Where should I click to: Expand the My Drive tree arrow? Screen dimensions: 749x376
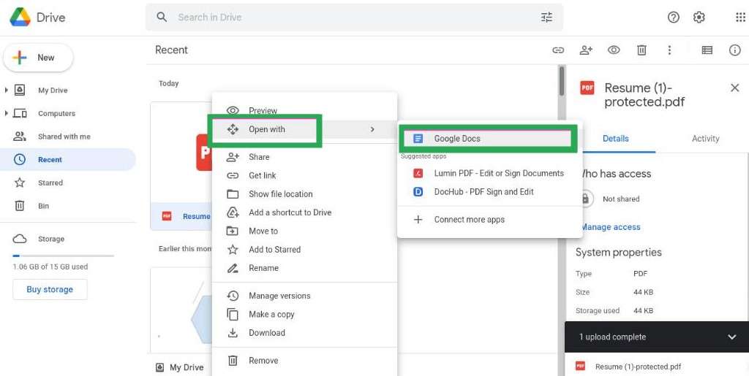(6, 90)
